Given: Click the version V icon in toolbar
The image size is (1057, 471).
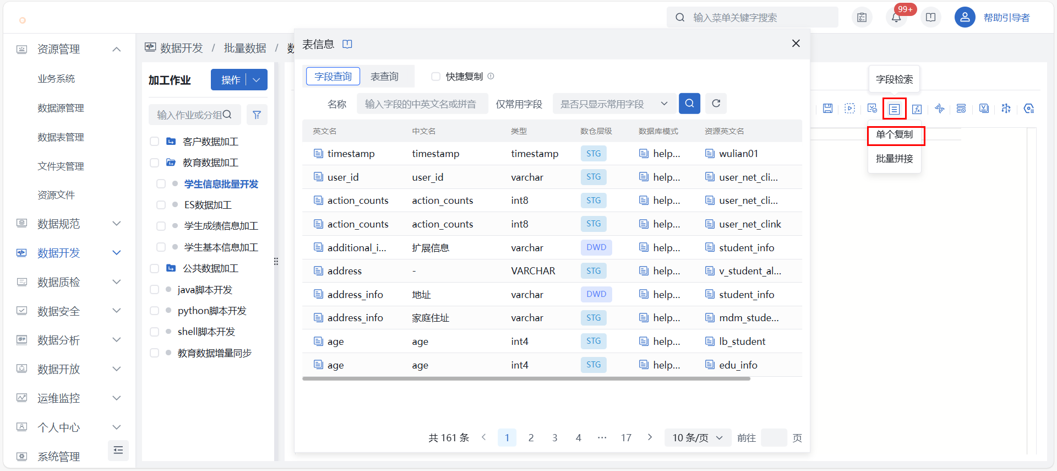Looking at the screenshot, I should click(984, 109).
